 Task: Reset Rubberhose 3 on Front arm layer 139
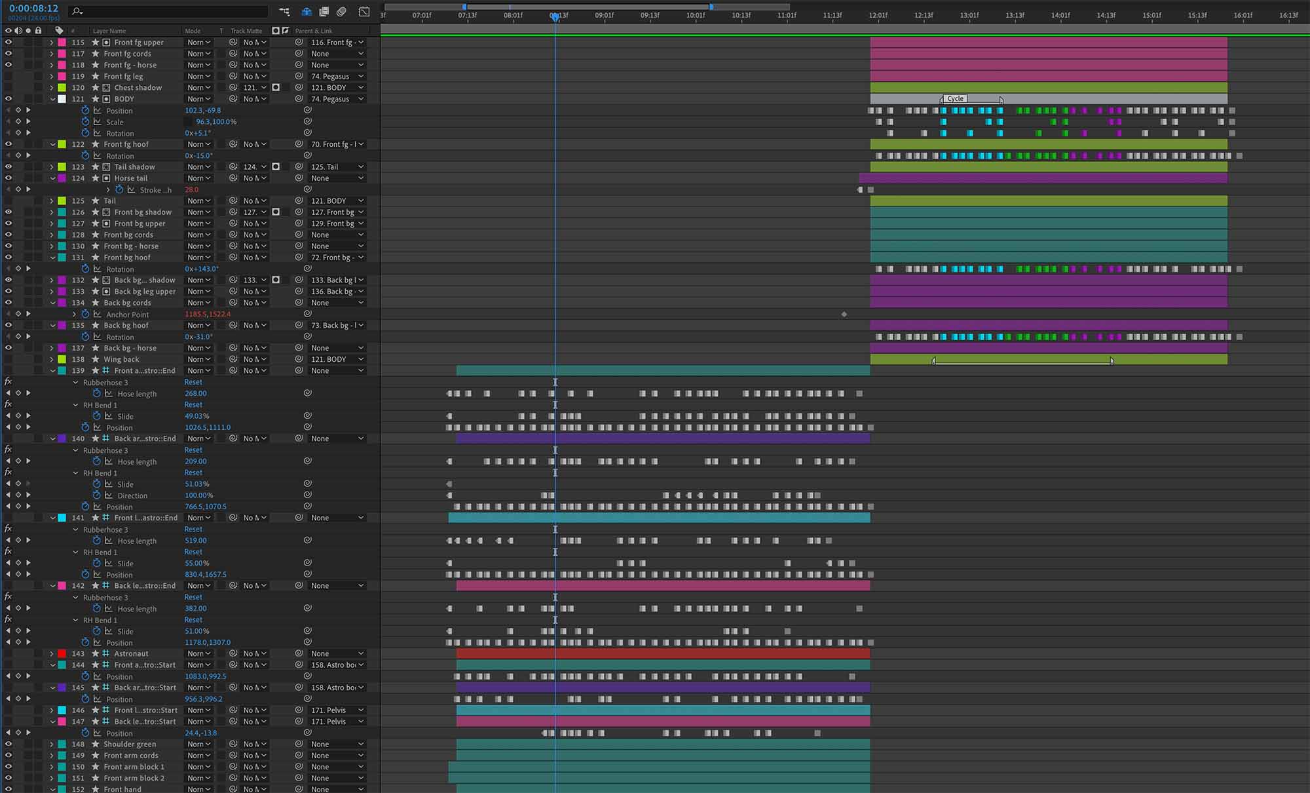point(193,382)
